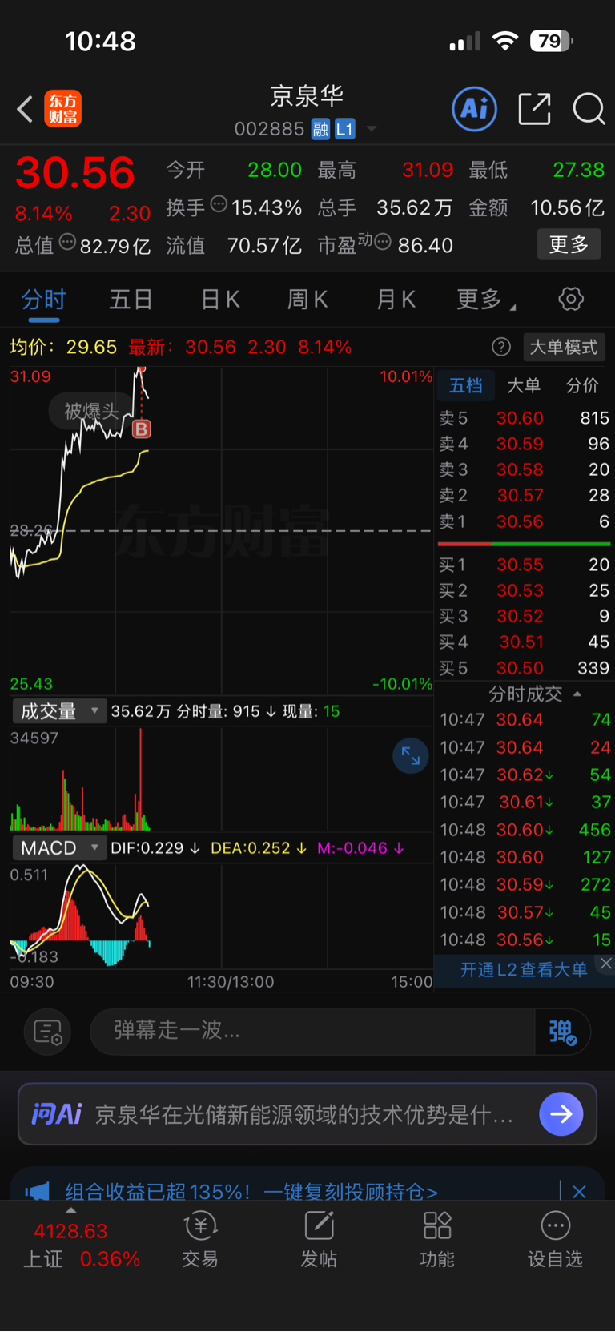The height and width of the screenshot is (1332, 615).
Task: Switch to 分时 chart tab
Action: (x=43, y=300)
